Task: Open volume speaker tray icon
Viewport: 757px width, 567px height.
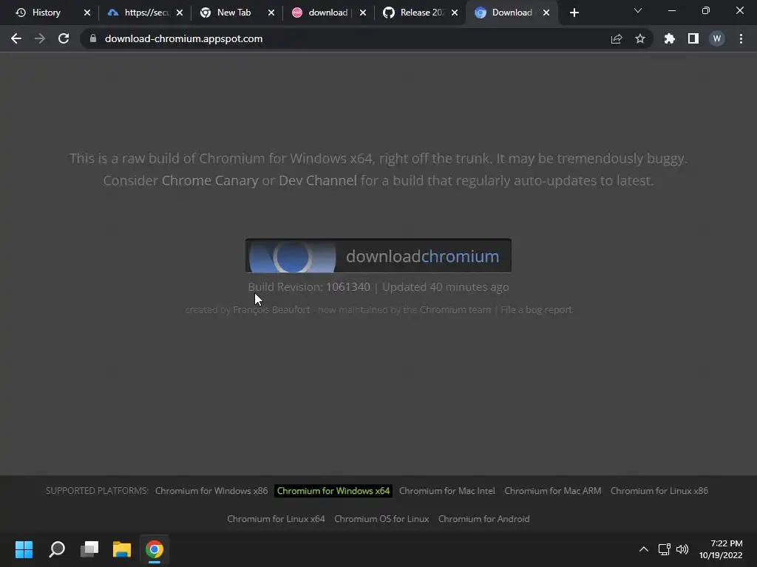Action: click(x=682, y=549)
